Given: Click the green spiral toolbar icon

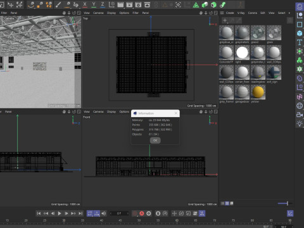Looking at the screenshot, I should pyautogui.click(x=222, y=4).
